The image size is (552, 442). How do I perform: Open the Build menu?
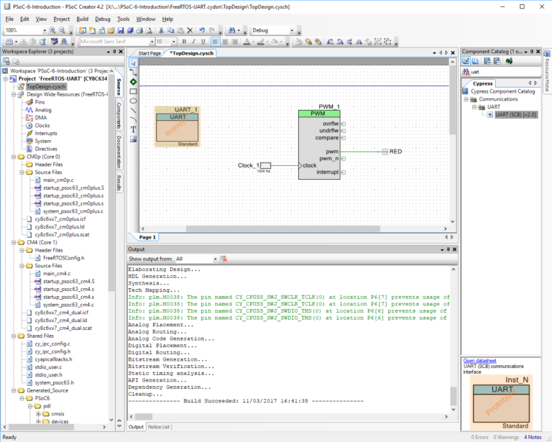click(83, 19)
